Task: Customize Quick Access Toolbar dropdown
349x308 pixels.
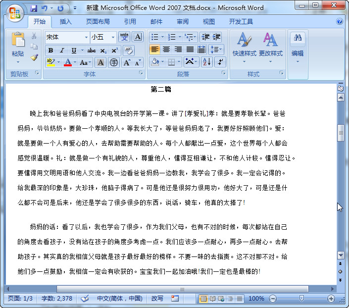Action: pyautogui.click(x=75, y=8)
